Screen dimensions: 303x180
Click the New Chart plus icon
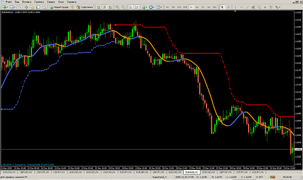click(4, 7)
